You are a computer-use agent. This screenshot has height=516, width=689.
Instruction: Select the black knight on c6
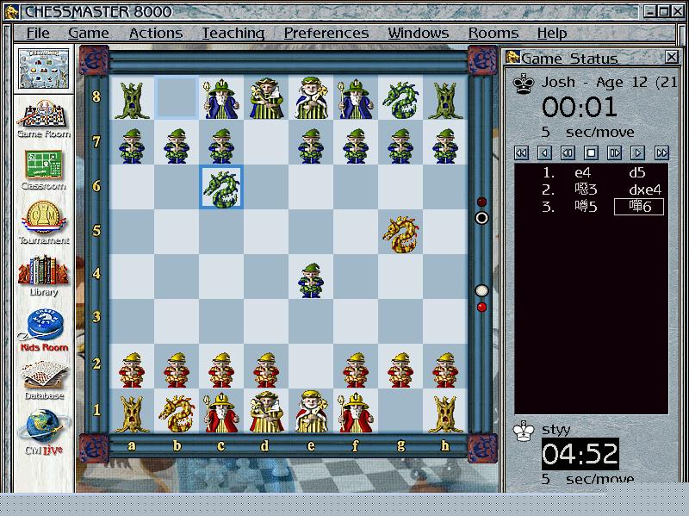coord(221,188)
